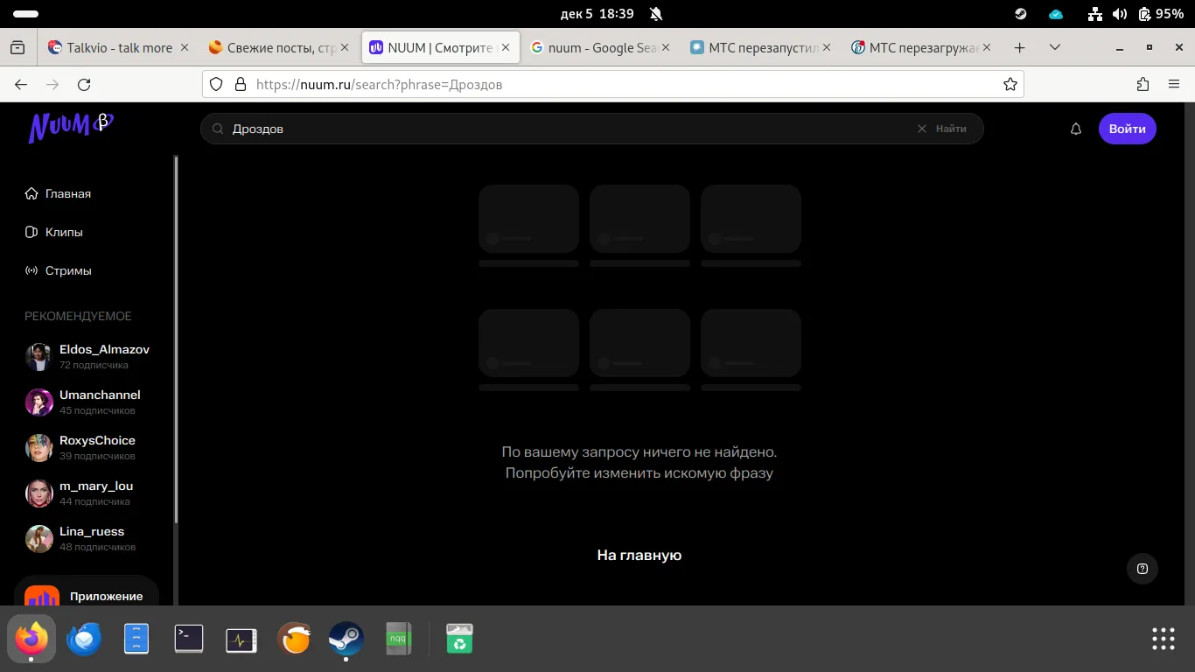Open the Firefox hamburger menu
The image size is (1195, 672).
(x=1174, y=85)
